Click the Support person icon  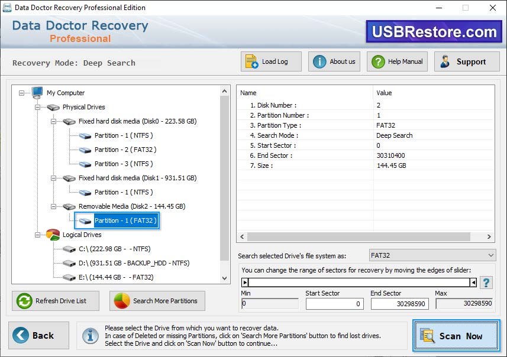pos(445,61)
